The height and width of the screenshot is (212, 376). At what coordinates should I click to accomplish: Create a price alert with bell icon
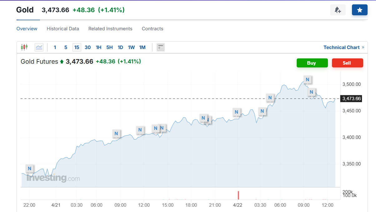[338, 10]
